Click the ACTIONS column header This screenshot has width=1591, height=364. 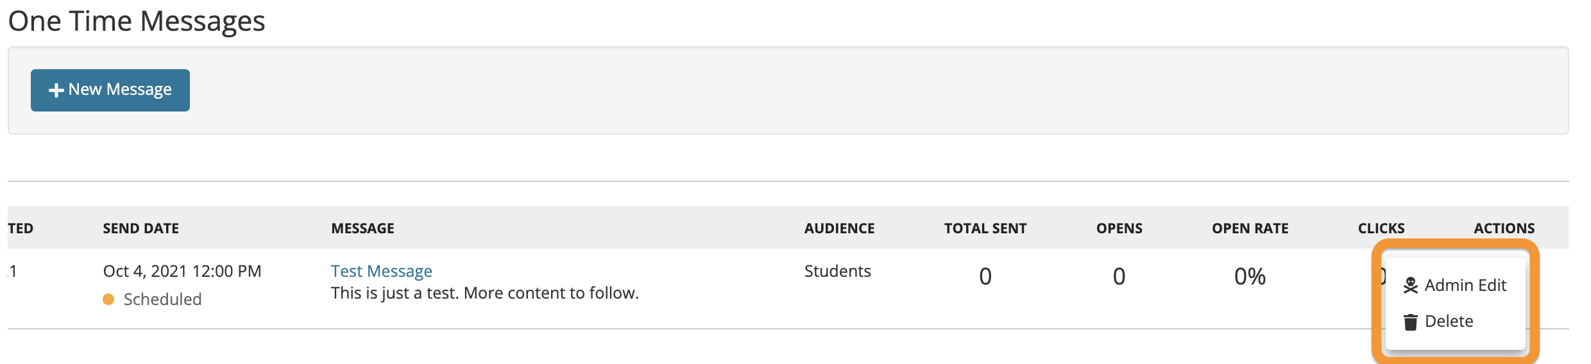coord(1504,228)
